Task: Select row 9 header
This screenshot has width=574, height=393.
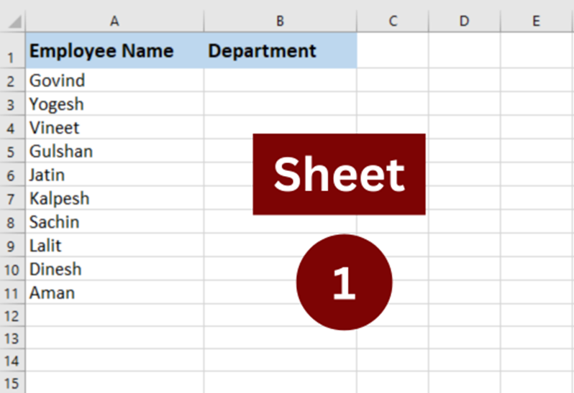Action: tap(12, 245)
